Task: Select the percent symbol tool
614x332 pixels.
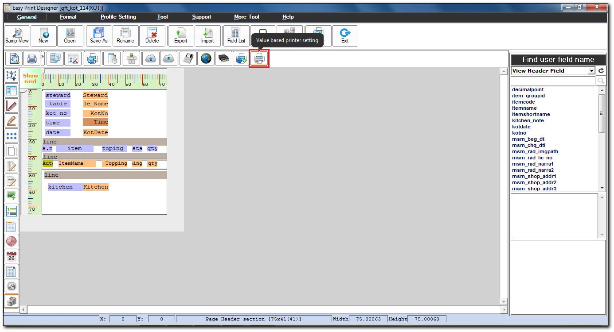Action: click(12, 286)
